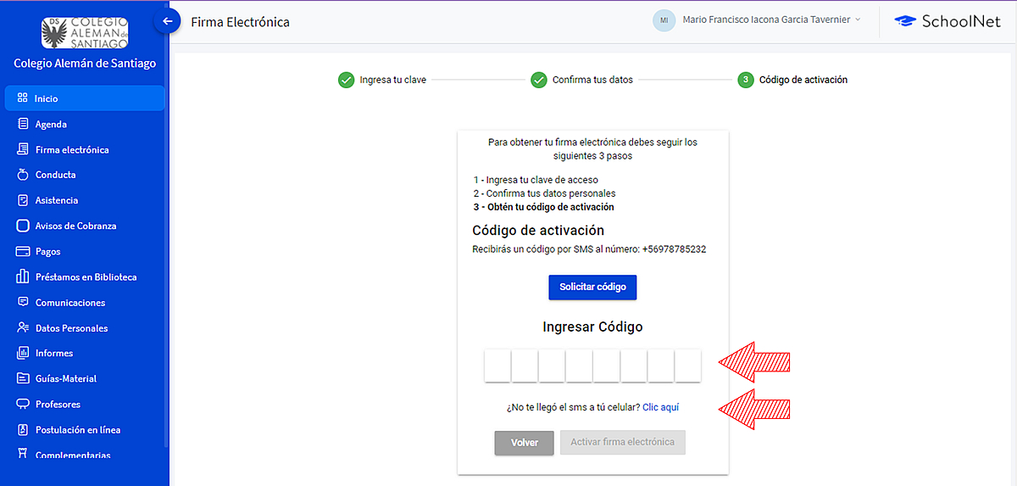
Task: Click step 'Confirma tus datos' in stepper
Action: pos(582,80)
